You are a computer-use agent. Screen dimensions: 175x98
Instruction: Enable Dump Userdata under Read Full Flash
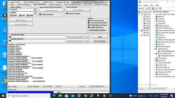pos(67,14)
